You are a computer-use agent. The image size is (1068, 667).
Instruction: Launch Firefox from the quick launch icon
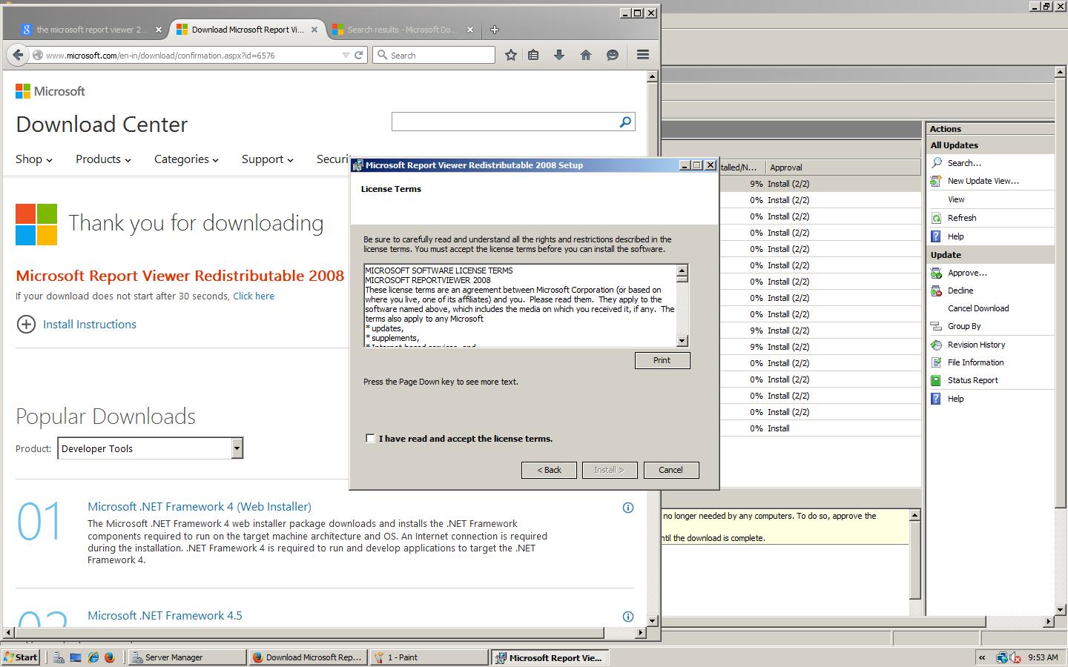(110, 657)
